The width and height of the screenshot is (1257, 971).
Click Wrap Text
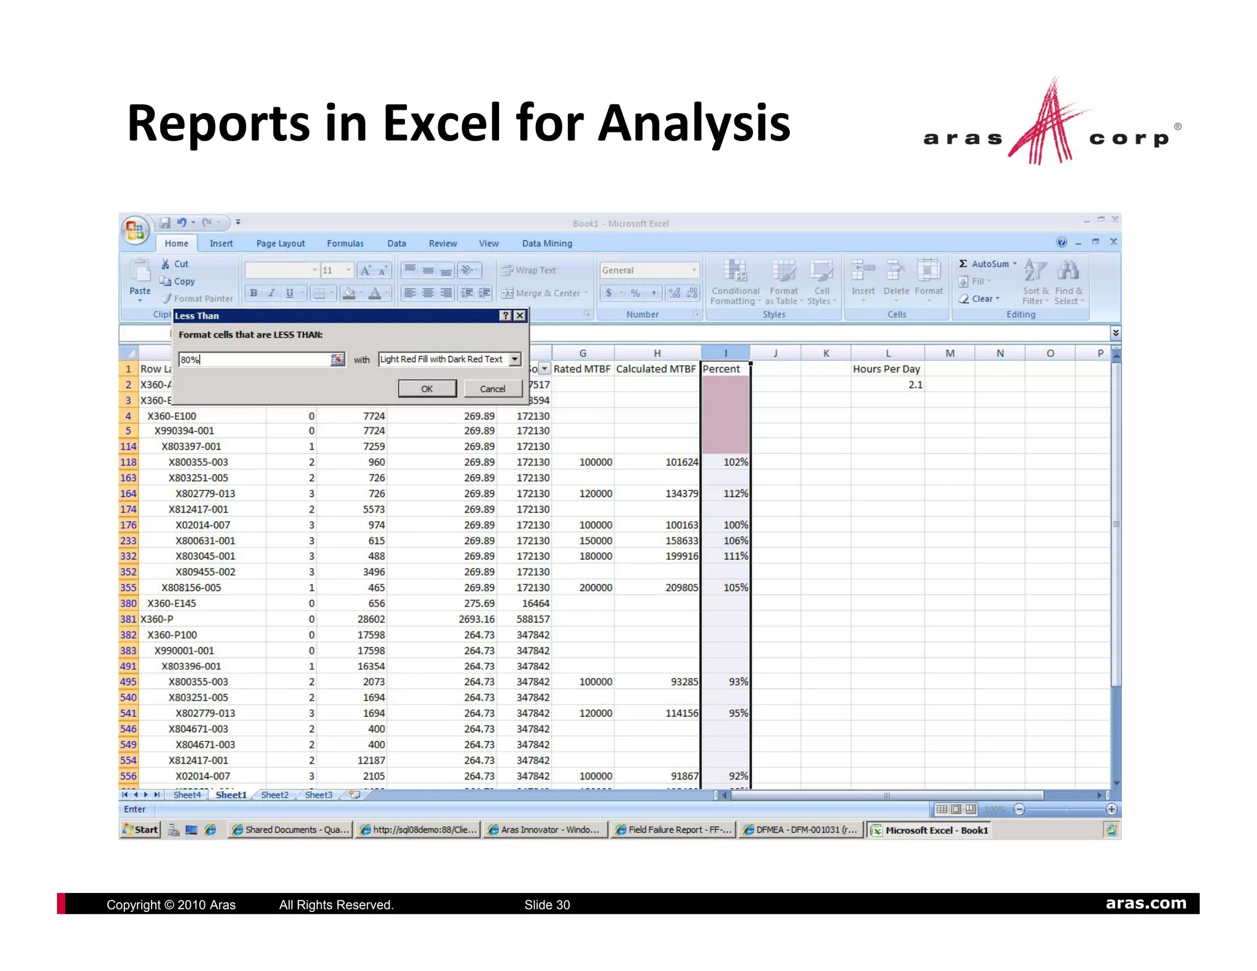click(528, 270)
